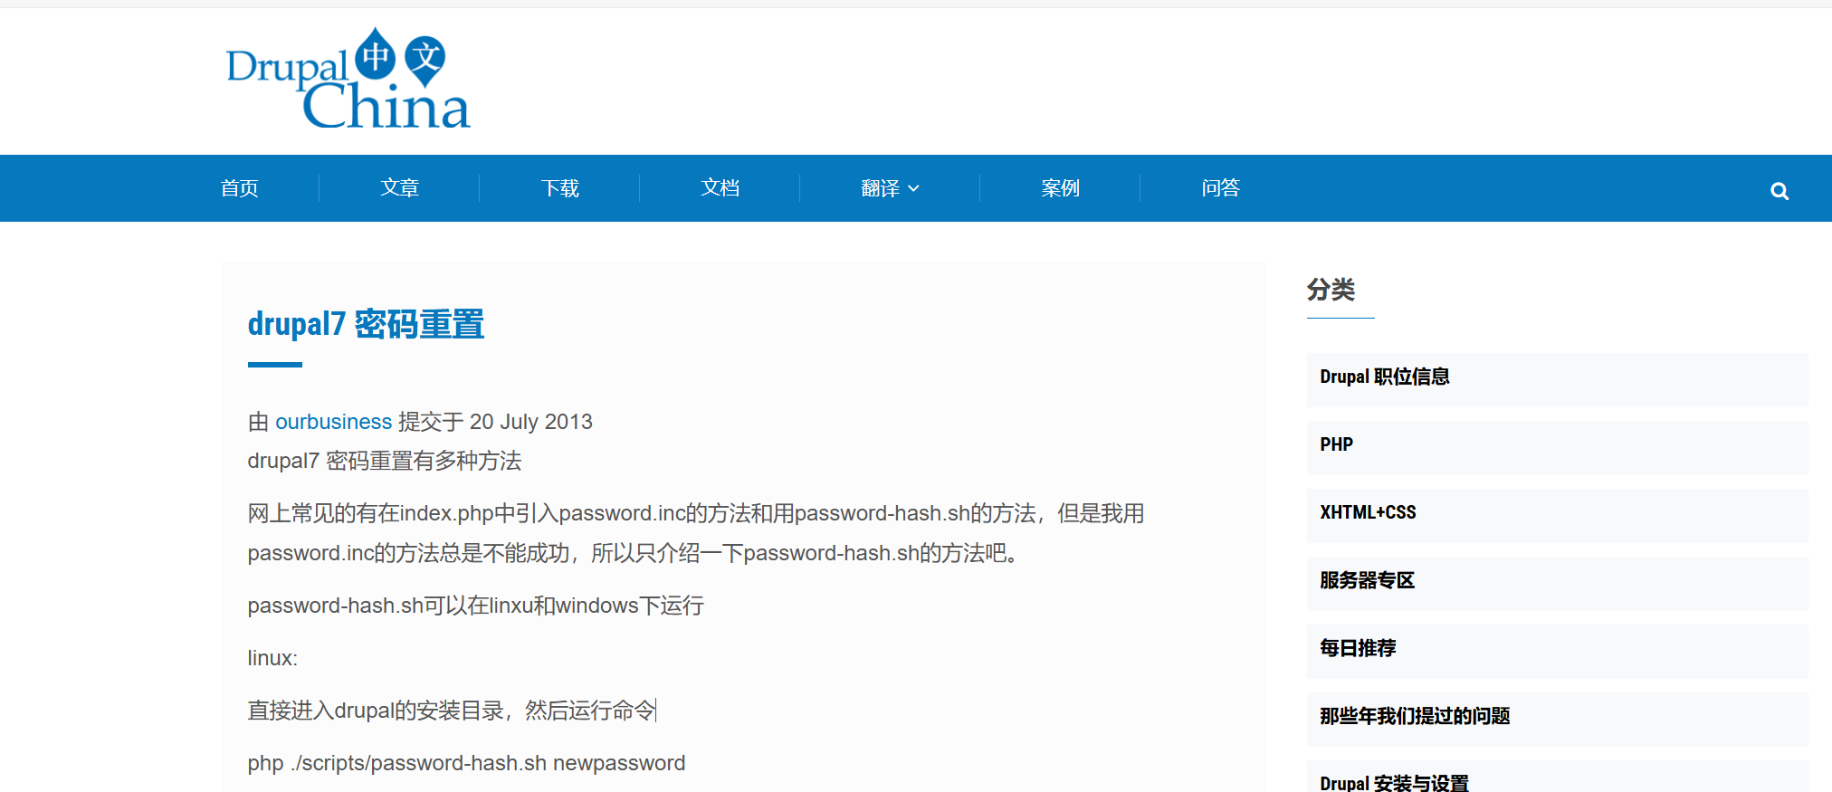Open the 案例 navigation item
This screenshot has width=1832, height=792.
tap(1061, 188)
